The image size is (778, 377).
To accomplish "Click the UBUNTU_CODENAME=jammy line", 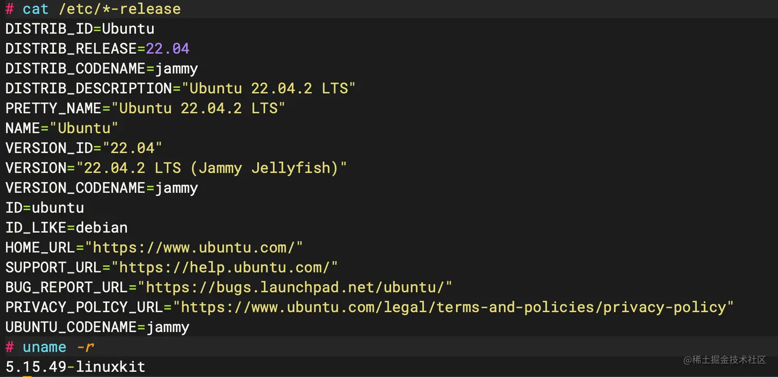I will tap(97, 327).
